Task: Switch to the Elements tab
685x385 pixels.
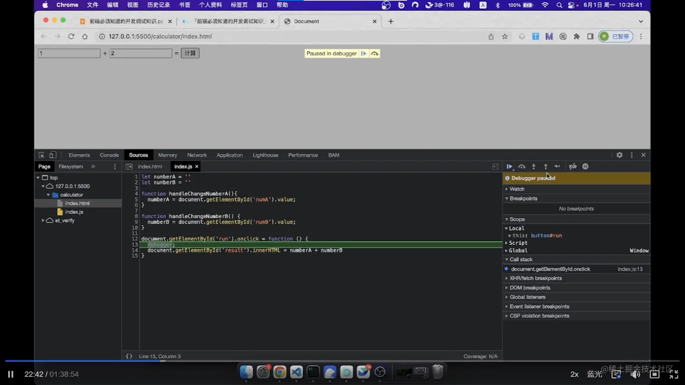Action: click(x=79, y=155)
